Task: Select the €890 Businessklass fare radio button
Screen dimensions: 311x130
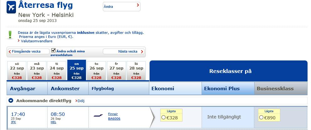Action: tap(261, 117)
